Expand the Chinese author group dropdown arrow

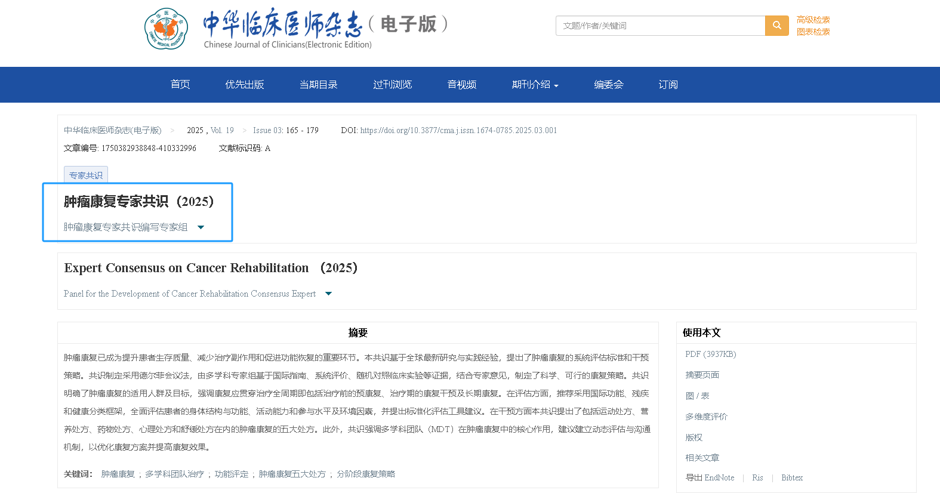click(x=201, y=227)
